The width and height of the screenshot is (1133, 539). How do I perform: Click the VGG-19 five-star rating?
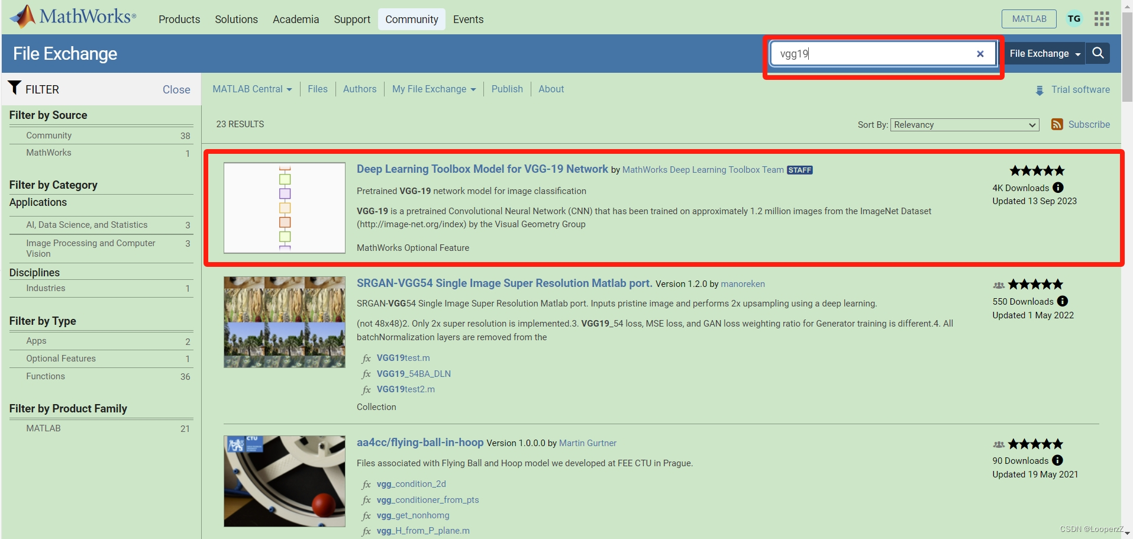1037,171
